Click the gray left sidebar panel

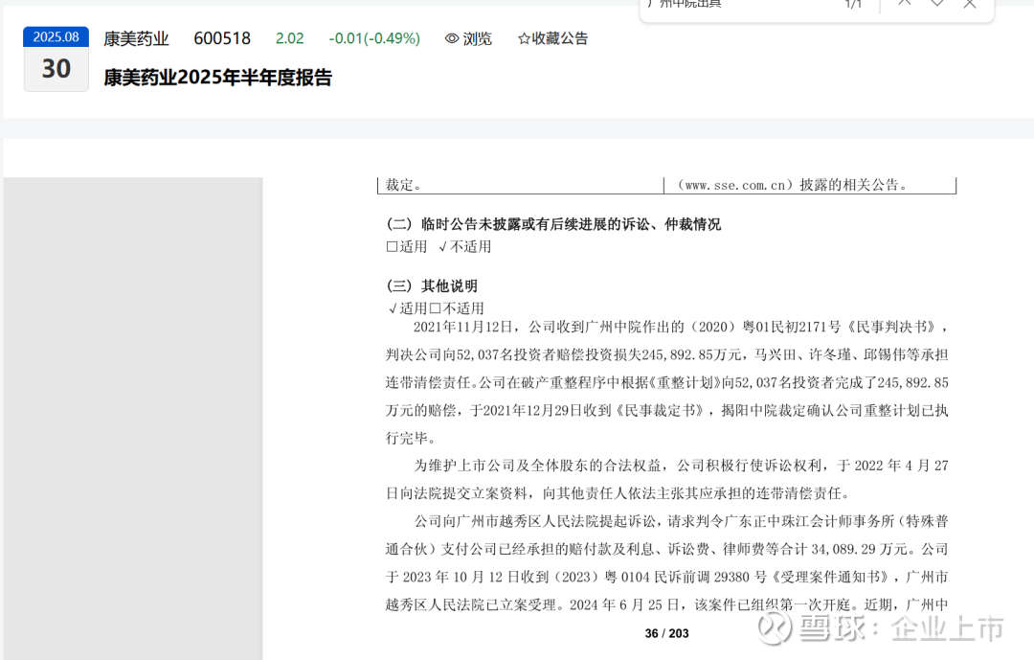pyautogui.click(x=132, y=419)
